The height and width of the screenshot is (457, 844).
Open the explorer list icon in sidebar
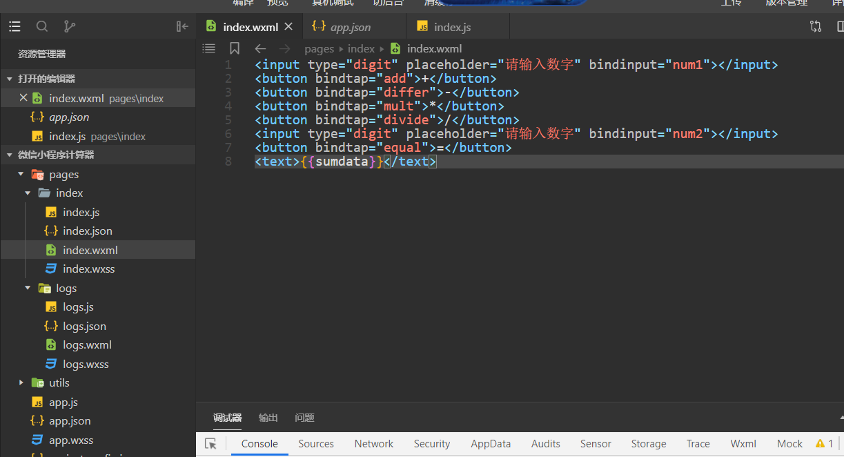(14, 27)
